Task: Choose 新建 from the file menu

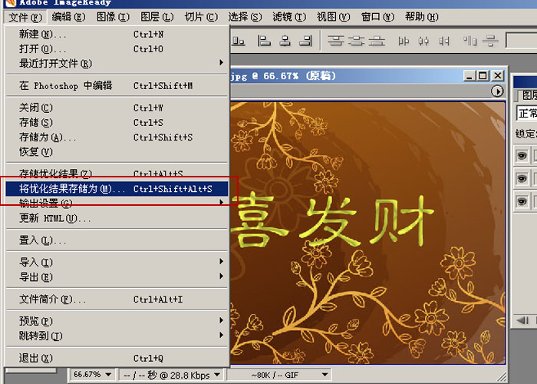Action: [x=117, y=35]
